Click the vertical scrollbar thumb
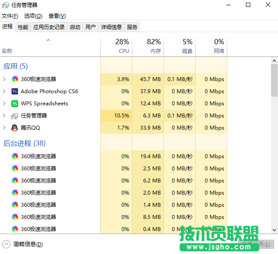 point(274,80)
